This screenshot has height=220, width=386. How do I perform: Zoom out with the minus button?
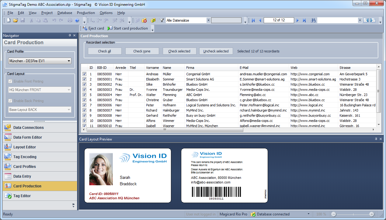point(334,214)
